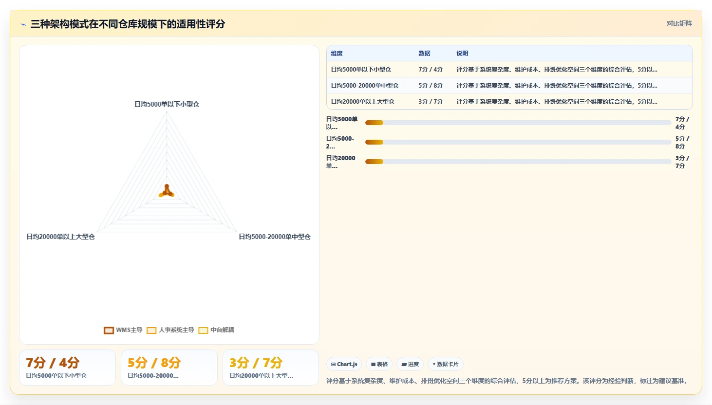Select the Chart.js tag chip
712x405 pixels.
(x=344, y=364)
